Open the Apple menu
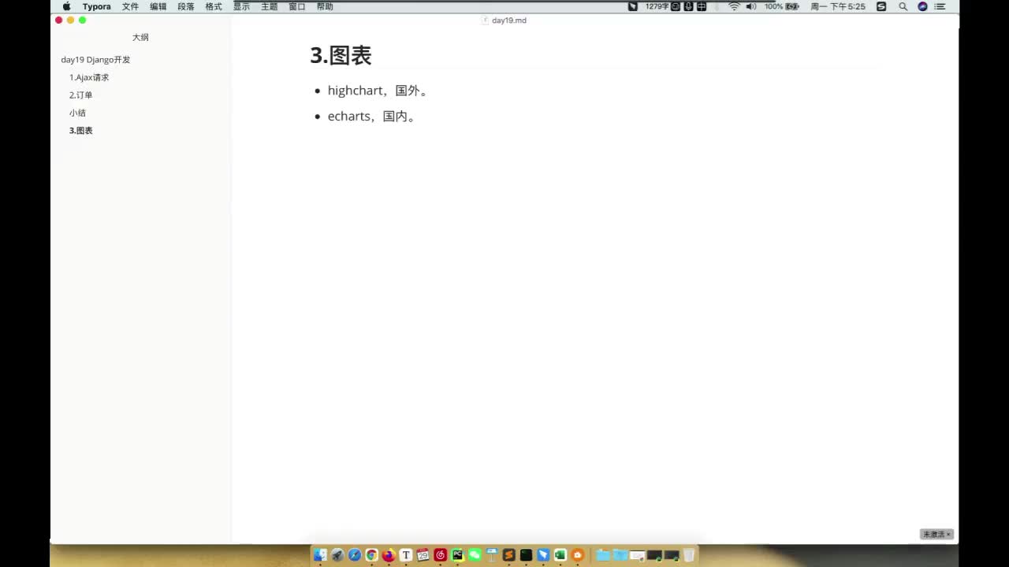 coord(66,6)
